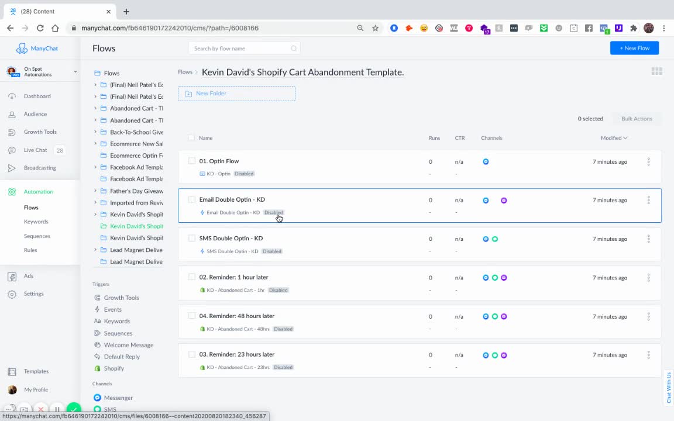This screenshot has width=674, height=421.
Task: Expand the Back-To-School folder tree arrow
Action: [x=95, y=132]
